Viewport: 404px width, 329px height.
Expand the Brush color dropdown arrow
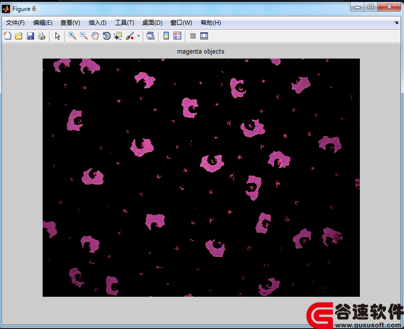(138, 36)
